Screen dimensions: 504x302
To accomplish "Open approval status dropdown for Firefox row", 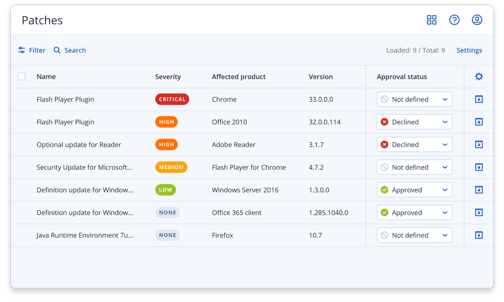I will tap(414, 235).
